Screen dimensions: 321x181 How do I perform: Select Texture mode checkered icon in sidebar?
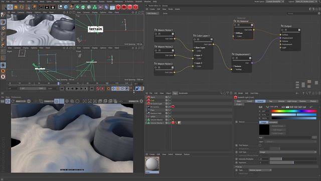pyautogui.click(x=3, y=28)
